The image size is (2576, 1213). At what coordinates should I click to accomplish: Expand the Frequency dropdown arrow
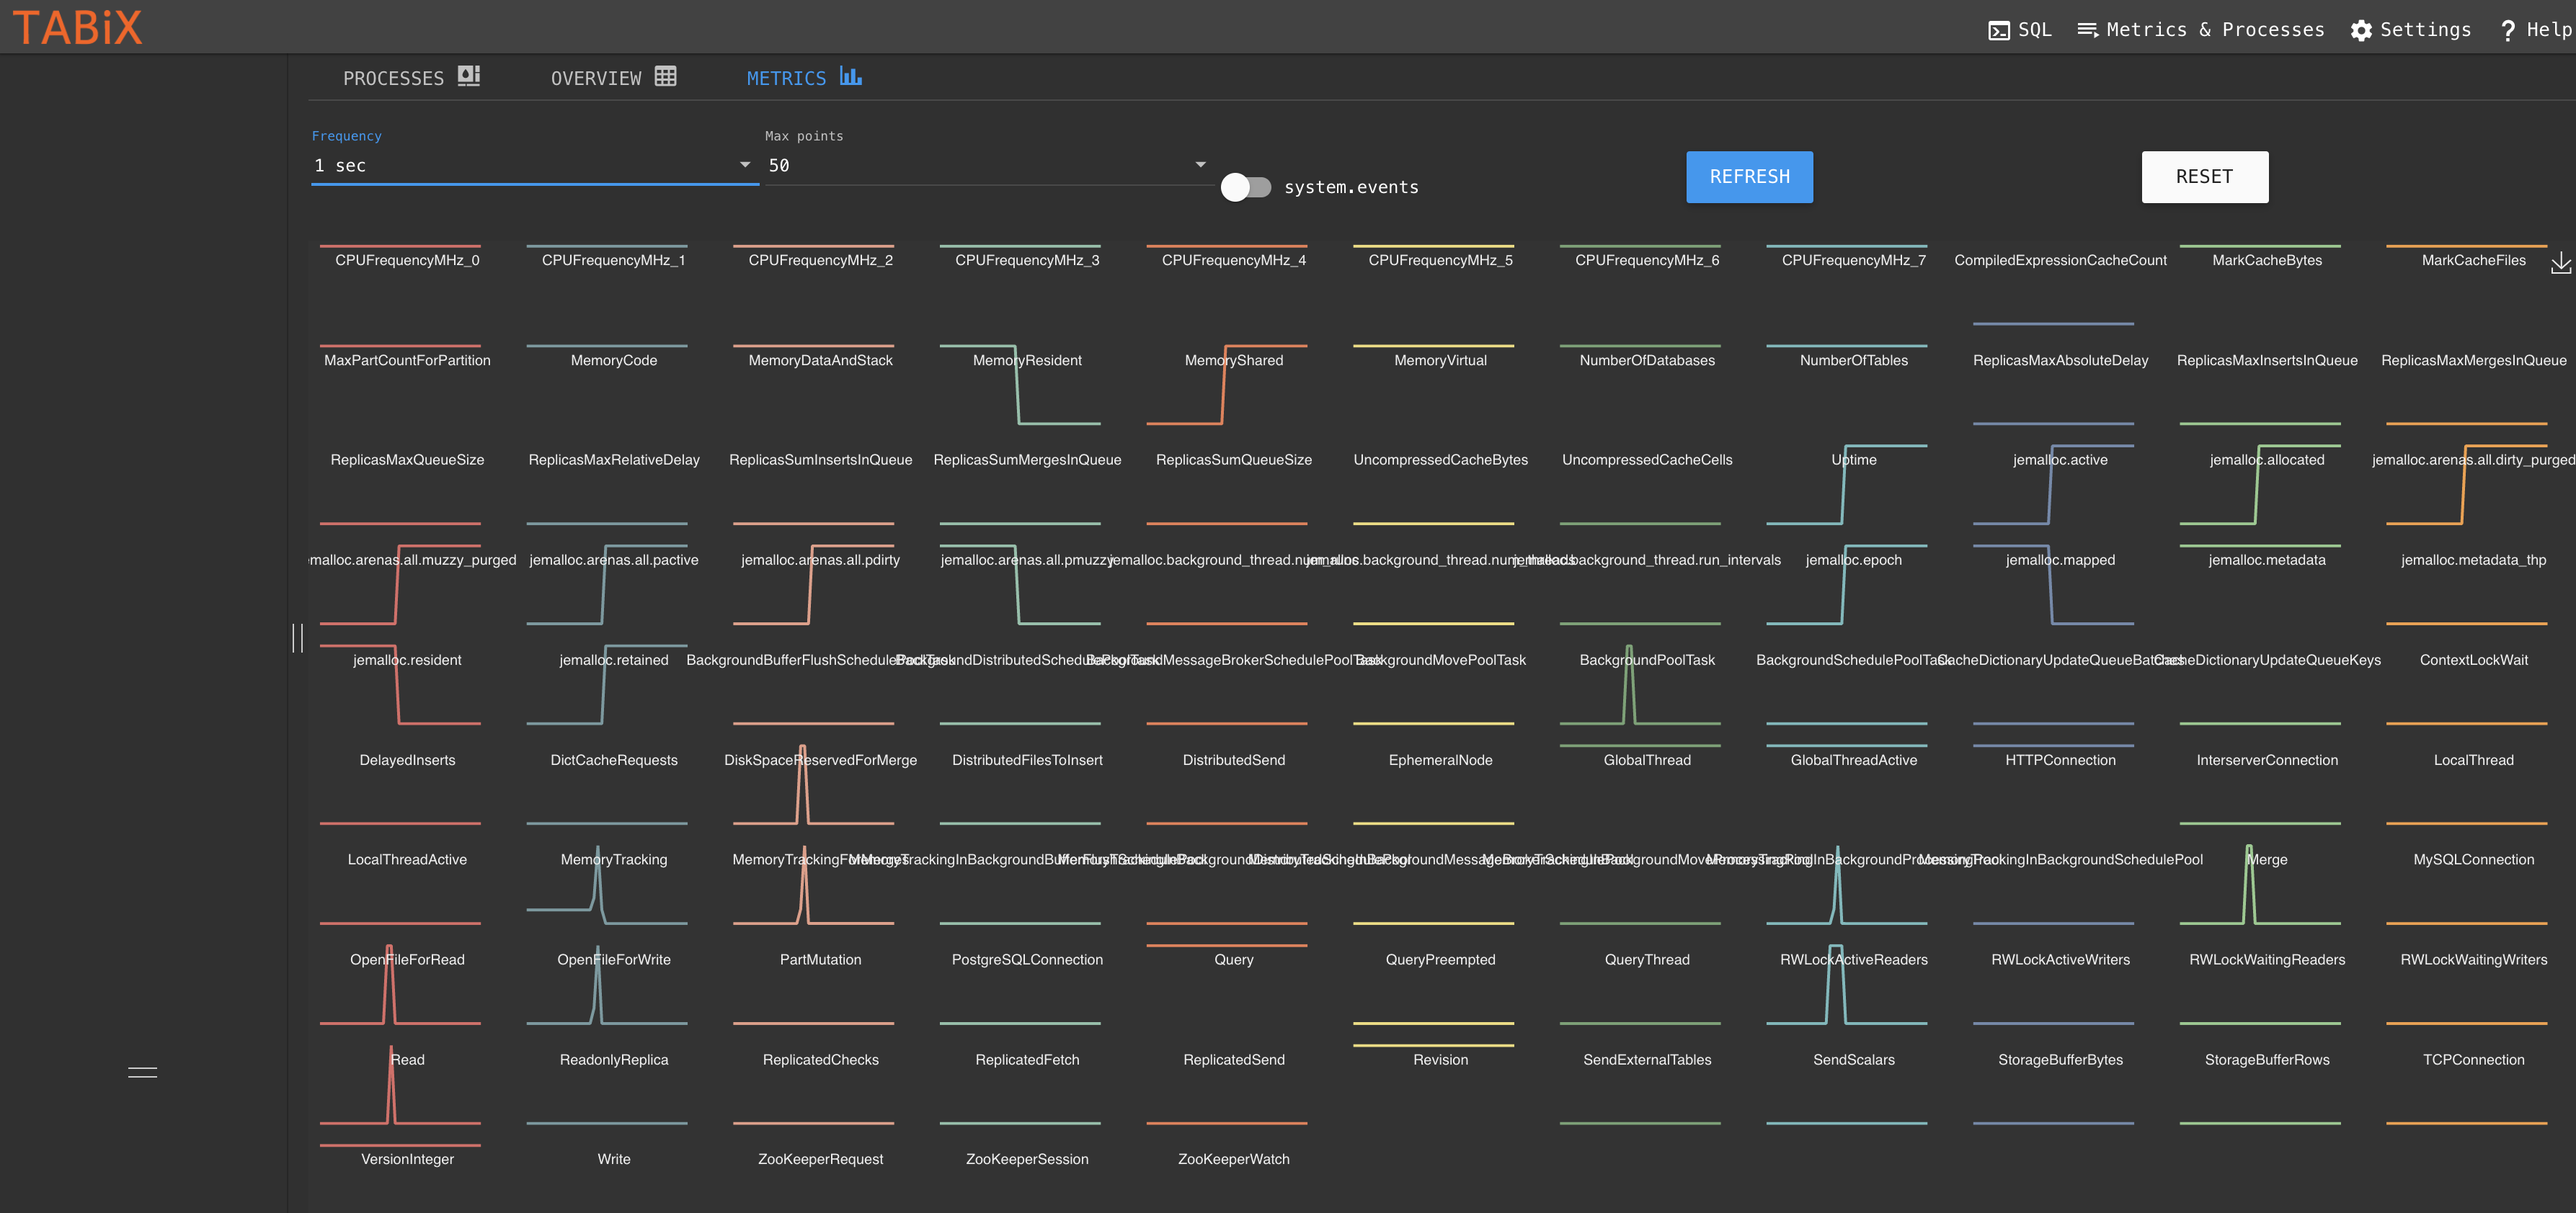click(744, 165)
